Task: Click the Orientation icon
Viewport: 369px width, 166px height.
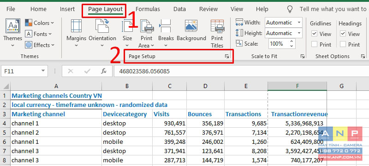Action: [x=102, y=26]
